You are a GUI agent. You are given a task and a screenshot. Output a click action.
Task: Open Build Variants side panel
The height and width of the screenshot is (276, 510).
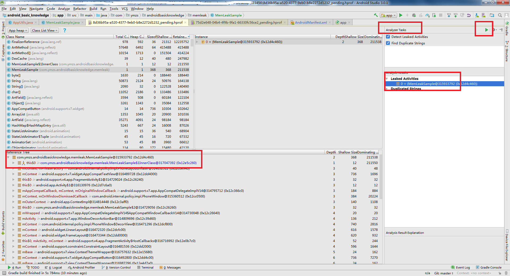[x=3, y=223]
